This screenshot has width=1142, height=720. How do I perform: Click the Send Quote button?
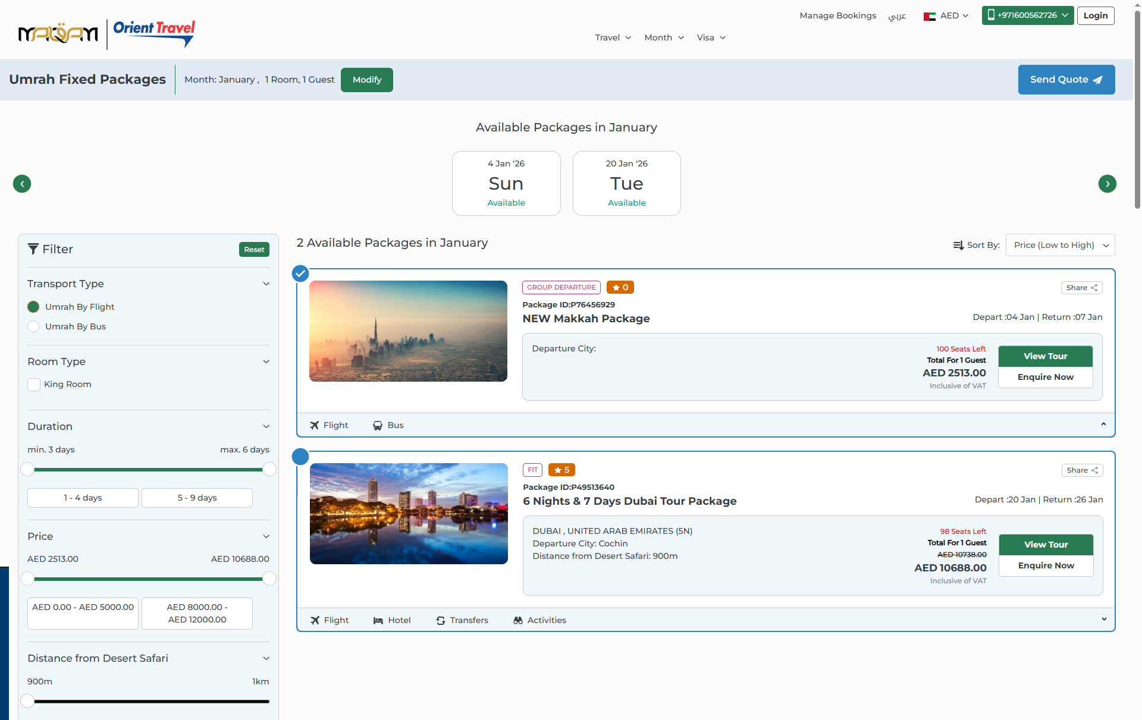click(1066, 80)
